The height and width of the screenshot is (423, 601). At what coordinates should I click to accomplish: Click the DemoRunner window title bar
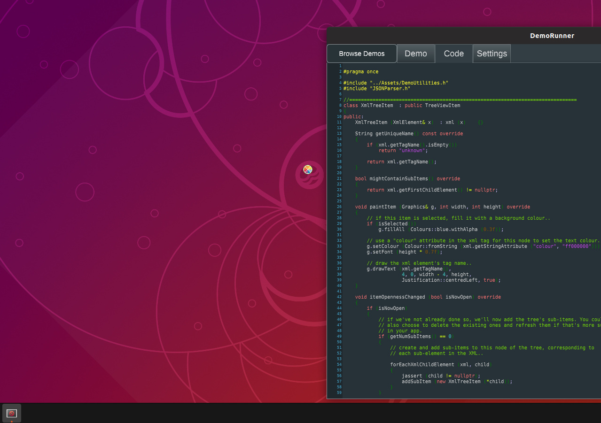click(464, 36)
